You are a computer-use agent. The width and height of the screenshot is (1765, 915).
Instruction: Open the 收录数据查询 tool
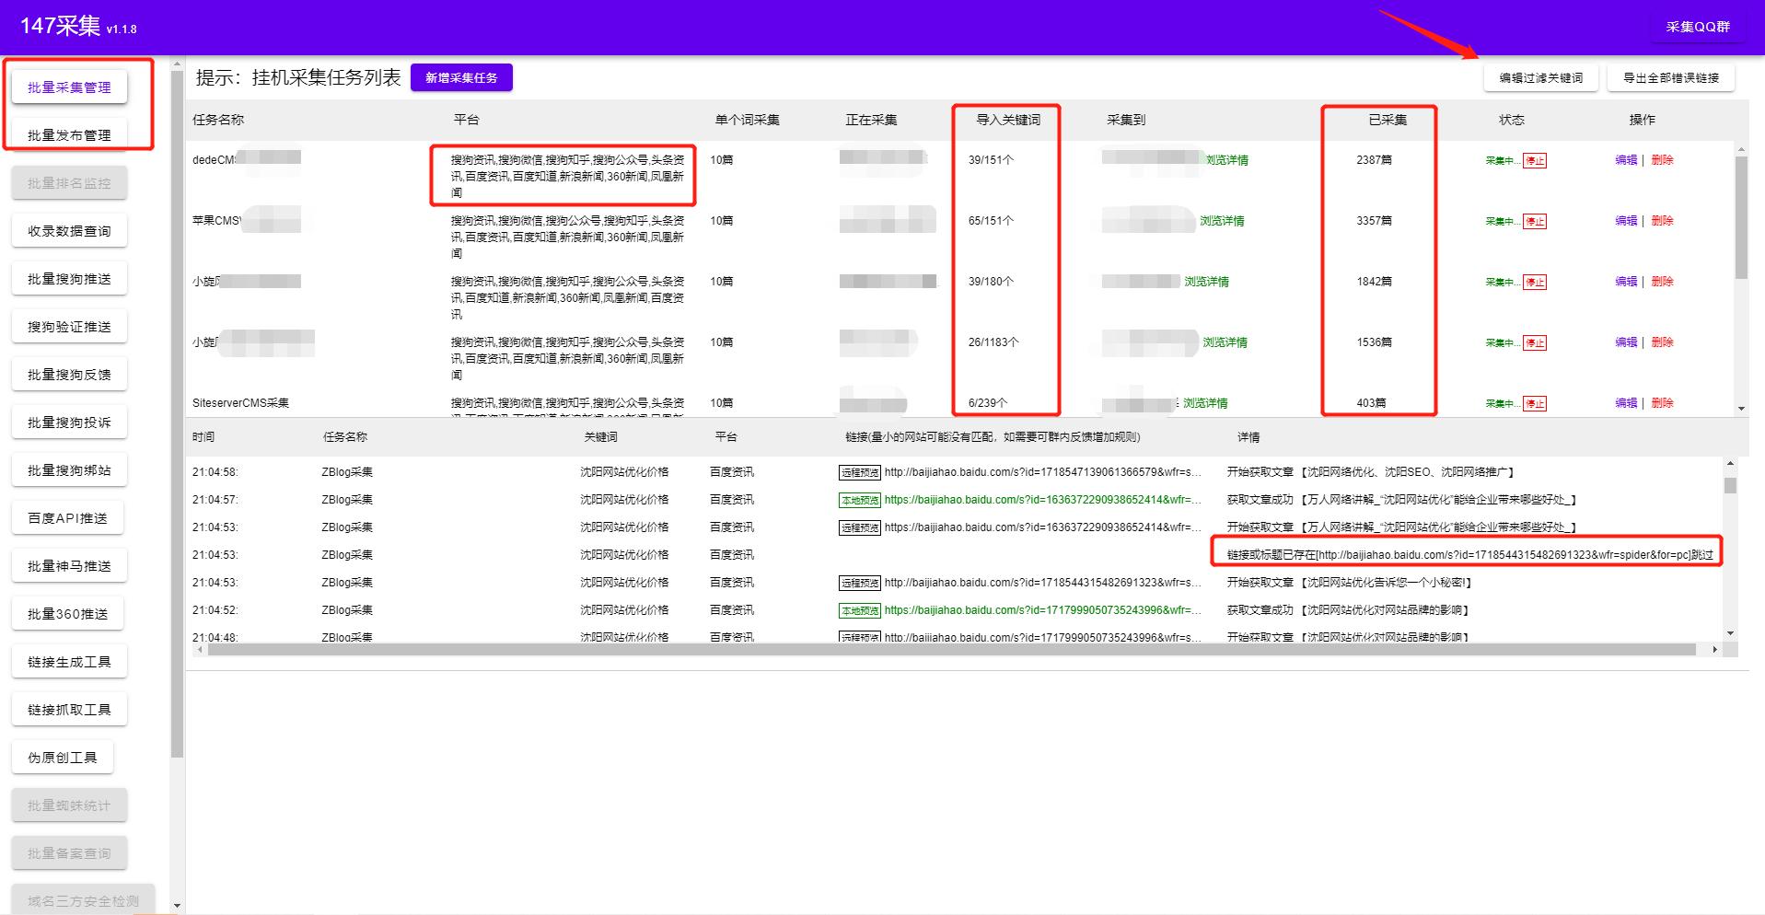tap(68, 230)
